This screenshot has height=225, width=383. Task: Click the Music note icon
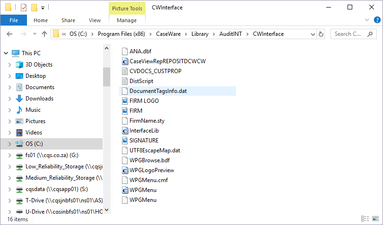[19, 110]
